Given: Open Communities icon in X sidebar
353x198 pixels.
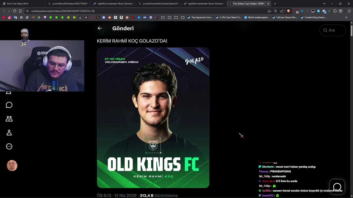Looking at the screenshot, I should [x=9, y=119].
